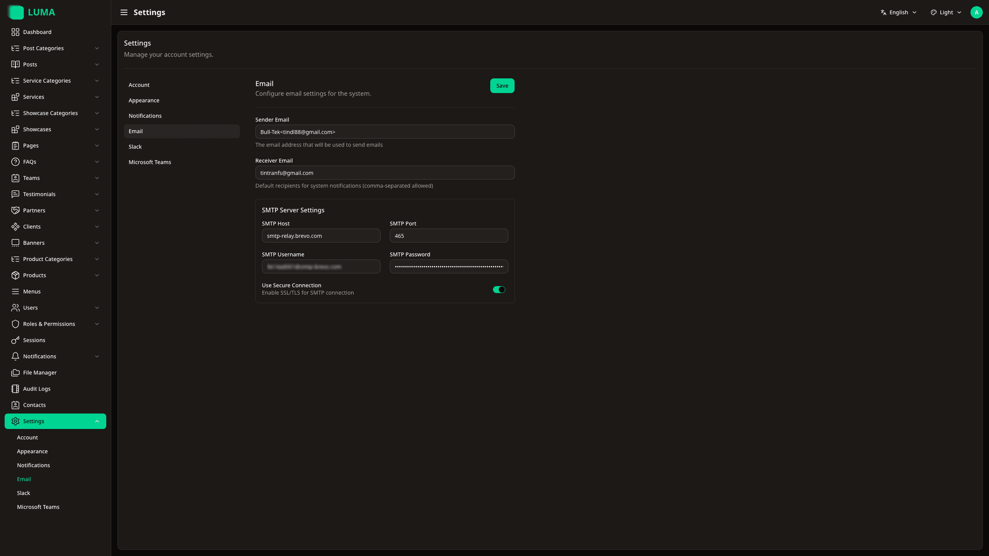Open Appearance under sidebar Settings
This screenshot has width=989, height=556.
pyautogui.click(x=32, y=451)
